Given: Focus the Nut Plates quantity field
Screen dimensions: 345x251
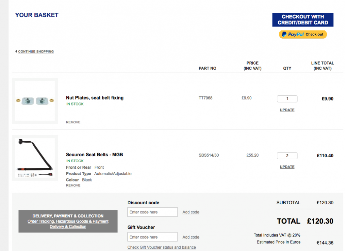Looking at the screenshot, I should tap(287, 99).
